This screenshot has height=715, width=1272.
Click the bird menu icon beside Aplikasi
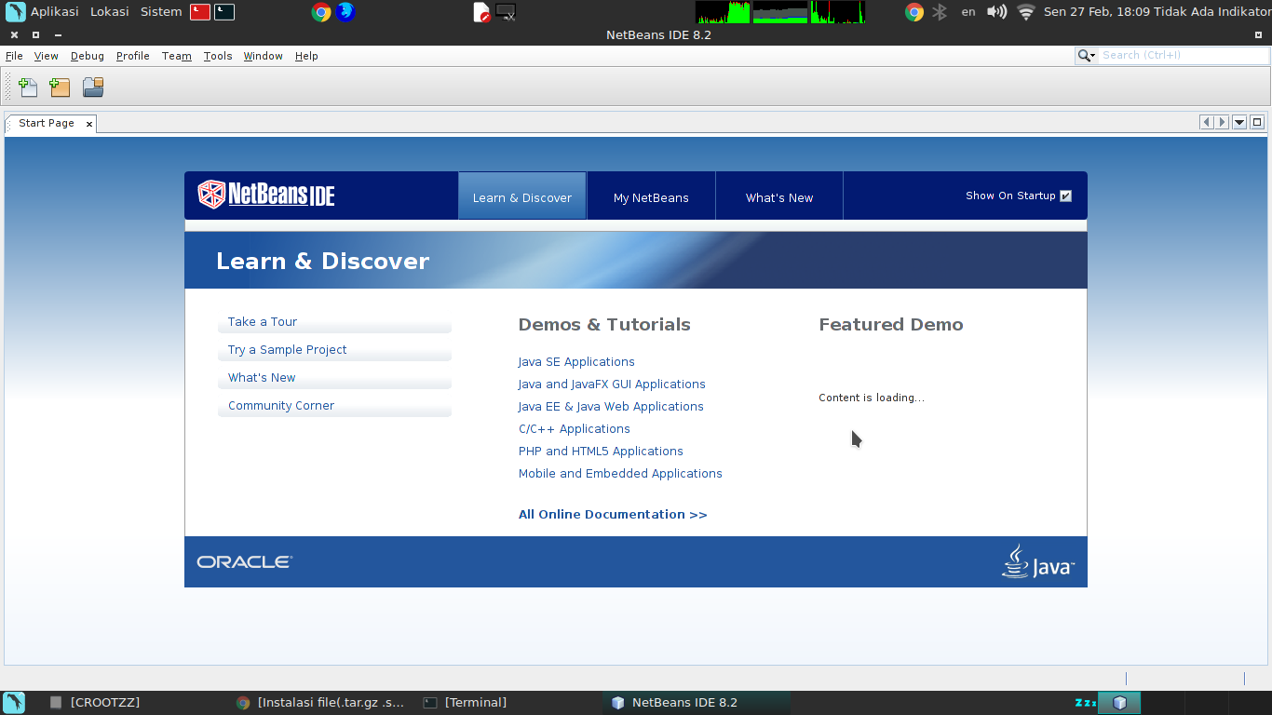click(16, 12)
